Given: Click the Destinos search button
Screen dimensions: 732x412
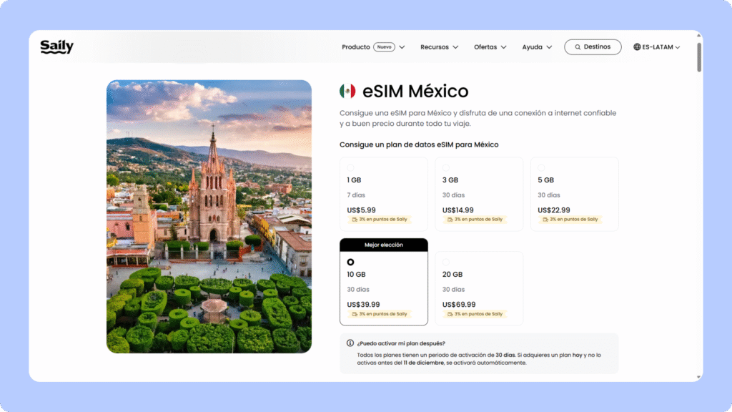Looking at the screenshot, I should tap(592, 47).
